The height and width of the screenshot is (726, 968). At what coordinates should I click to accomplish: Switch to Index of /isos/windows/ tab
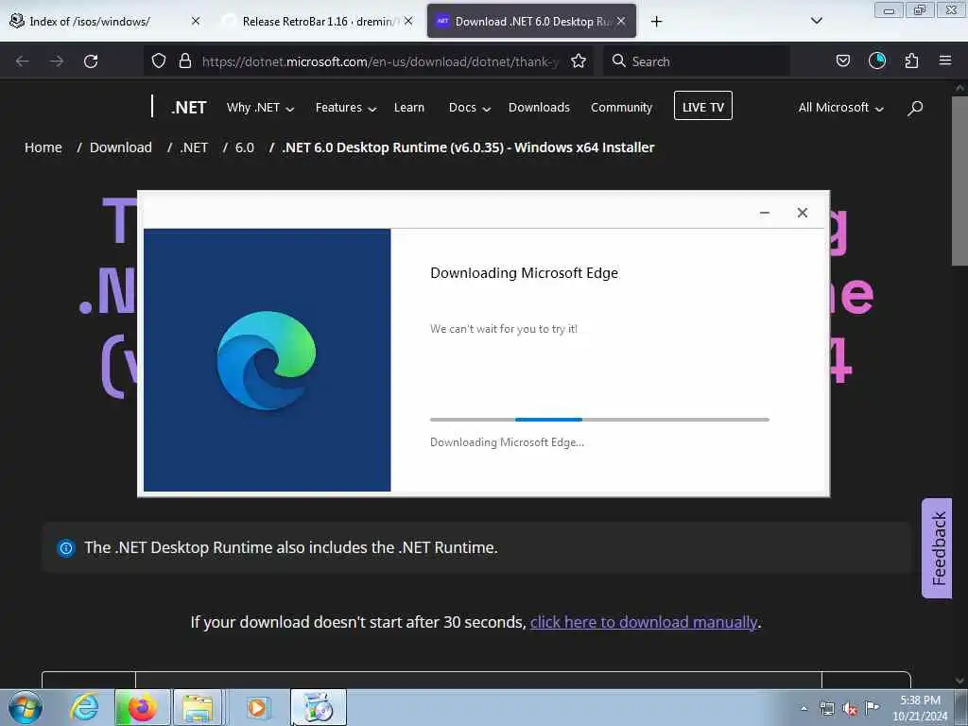(x=90, y=21)
